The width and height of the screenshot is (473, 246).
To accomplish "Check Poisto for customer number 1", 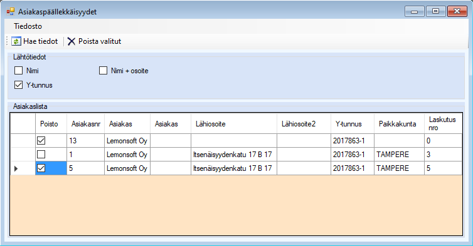I will click(41, 155).
